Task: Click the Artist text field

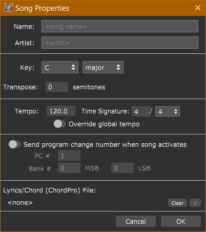Action: [120, 43]
